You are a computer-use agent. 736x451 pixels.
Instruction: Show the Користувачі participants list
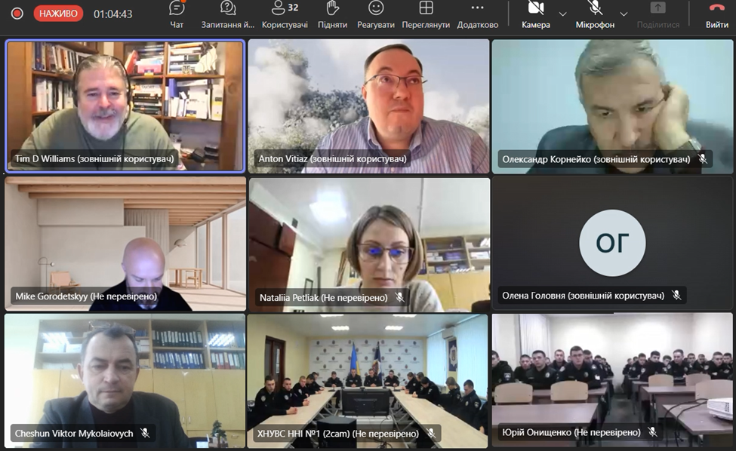[x=284, y=14]
